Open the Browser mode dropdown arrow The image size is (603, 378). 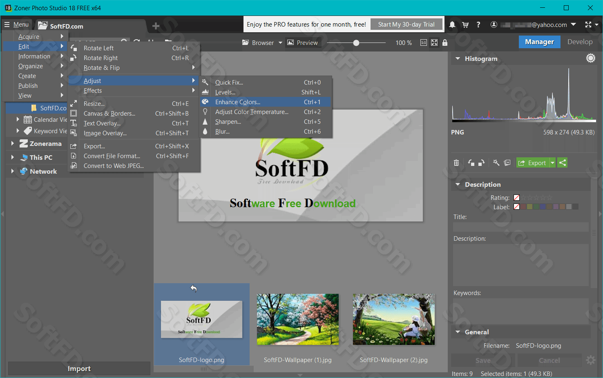(280, 42)
